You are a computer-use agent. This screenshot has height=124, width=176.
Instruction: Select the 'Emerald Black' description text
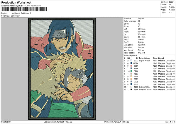(x=145, y=90)
